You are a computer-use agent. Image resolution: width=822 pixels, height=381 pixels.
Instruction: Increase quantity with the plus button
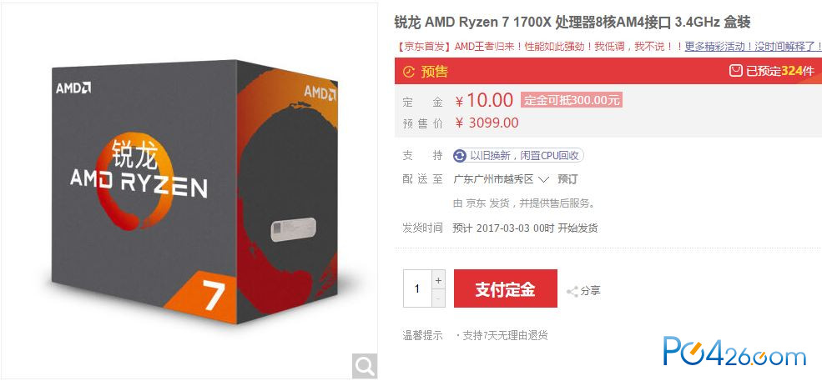click(x=438, y=279)
